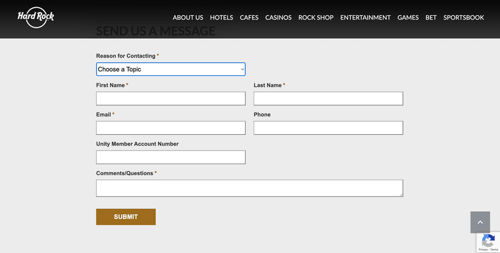Submit the contact form
The width and height of the screenshot is (500, 253).
[x=126, y=217]
